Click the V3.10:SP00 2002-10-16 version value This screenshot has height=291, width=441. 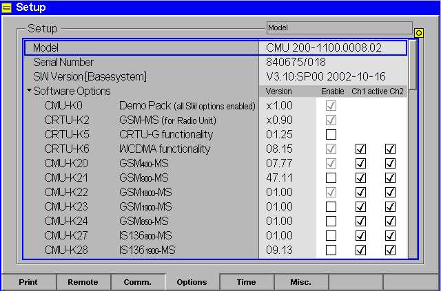point(326,76)
